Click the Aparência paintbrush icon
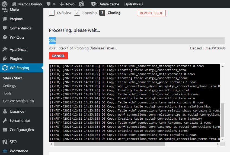 click(x=5, y=49)
